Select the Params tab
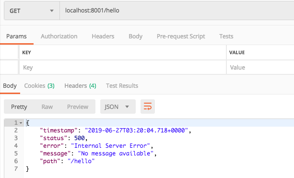294x178 pixels. [16, 36]
